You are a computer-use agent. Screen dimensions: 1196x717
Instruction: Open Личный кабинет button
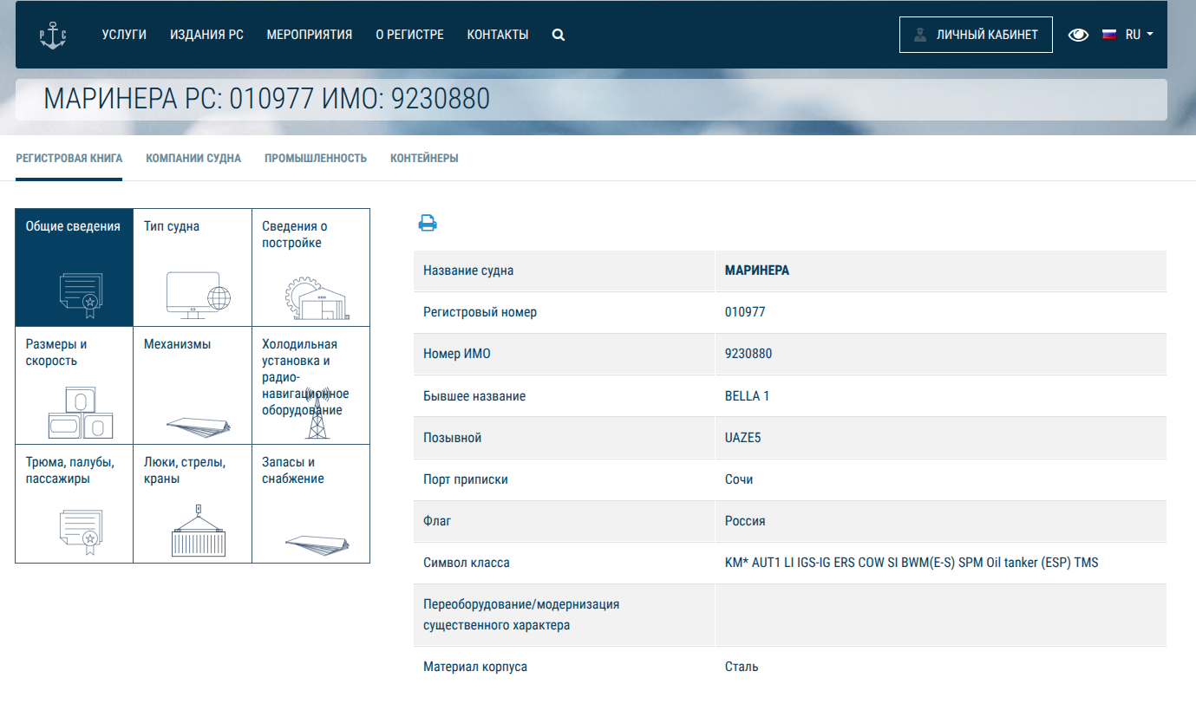coord(976,36)
